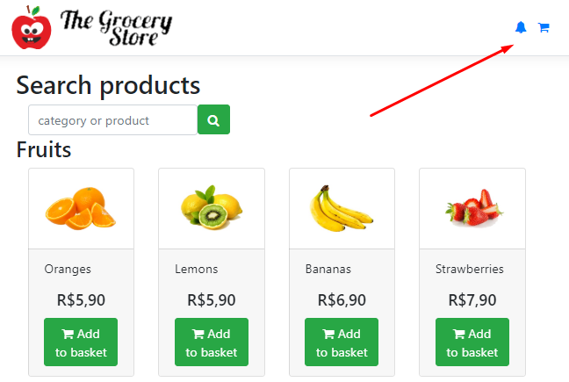Add Lemons to basket
Image resolution: width=569 pixels, height=382 pixels.
(x=212, y=342)
